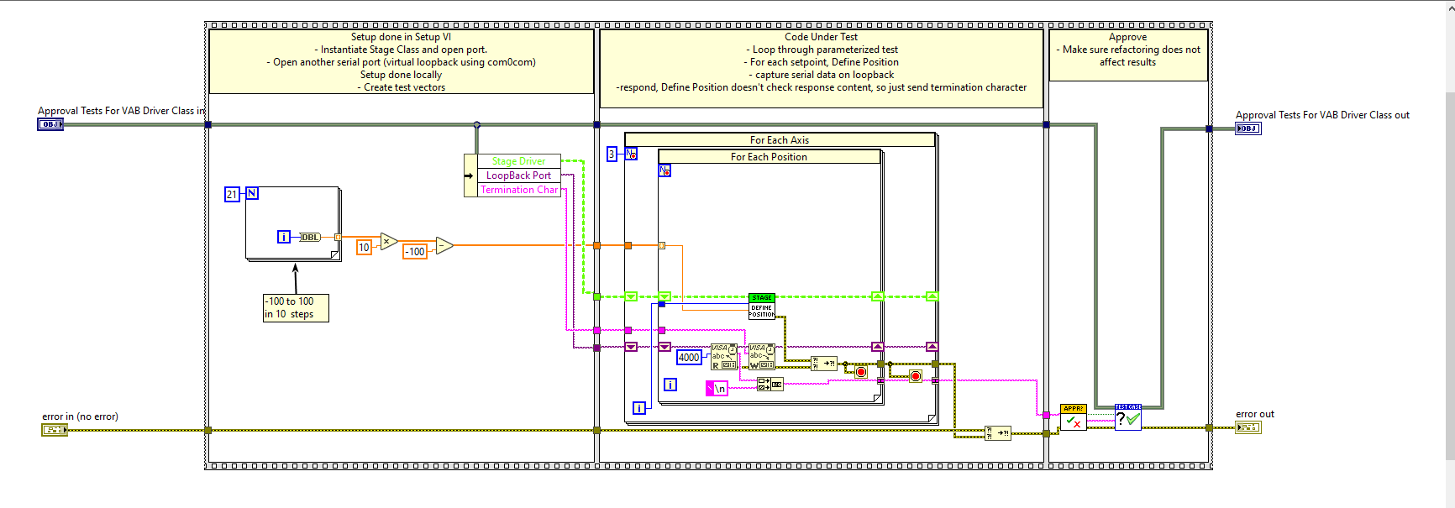Click the error out indicator terminal

click(1248, 427)
